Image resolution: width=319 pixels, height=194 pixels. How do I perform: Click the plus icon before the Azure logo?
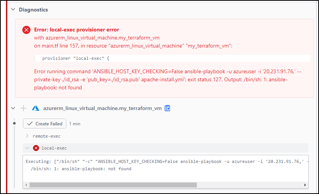click(x=24, y=108)
